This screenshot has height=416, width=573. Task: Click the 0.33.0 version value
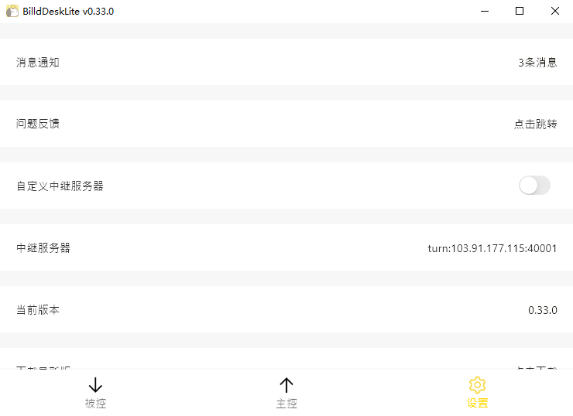pos(542,310)
